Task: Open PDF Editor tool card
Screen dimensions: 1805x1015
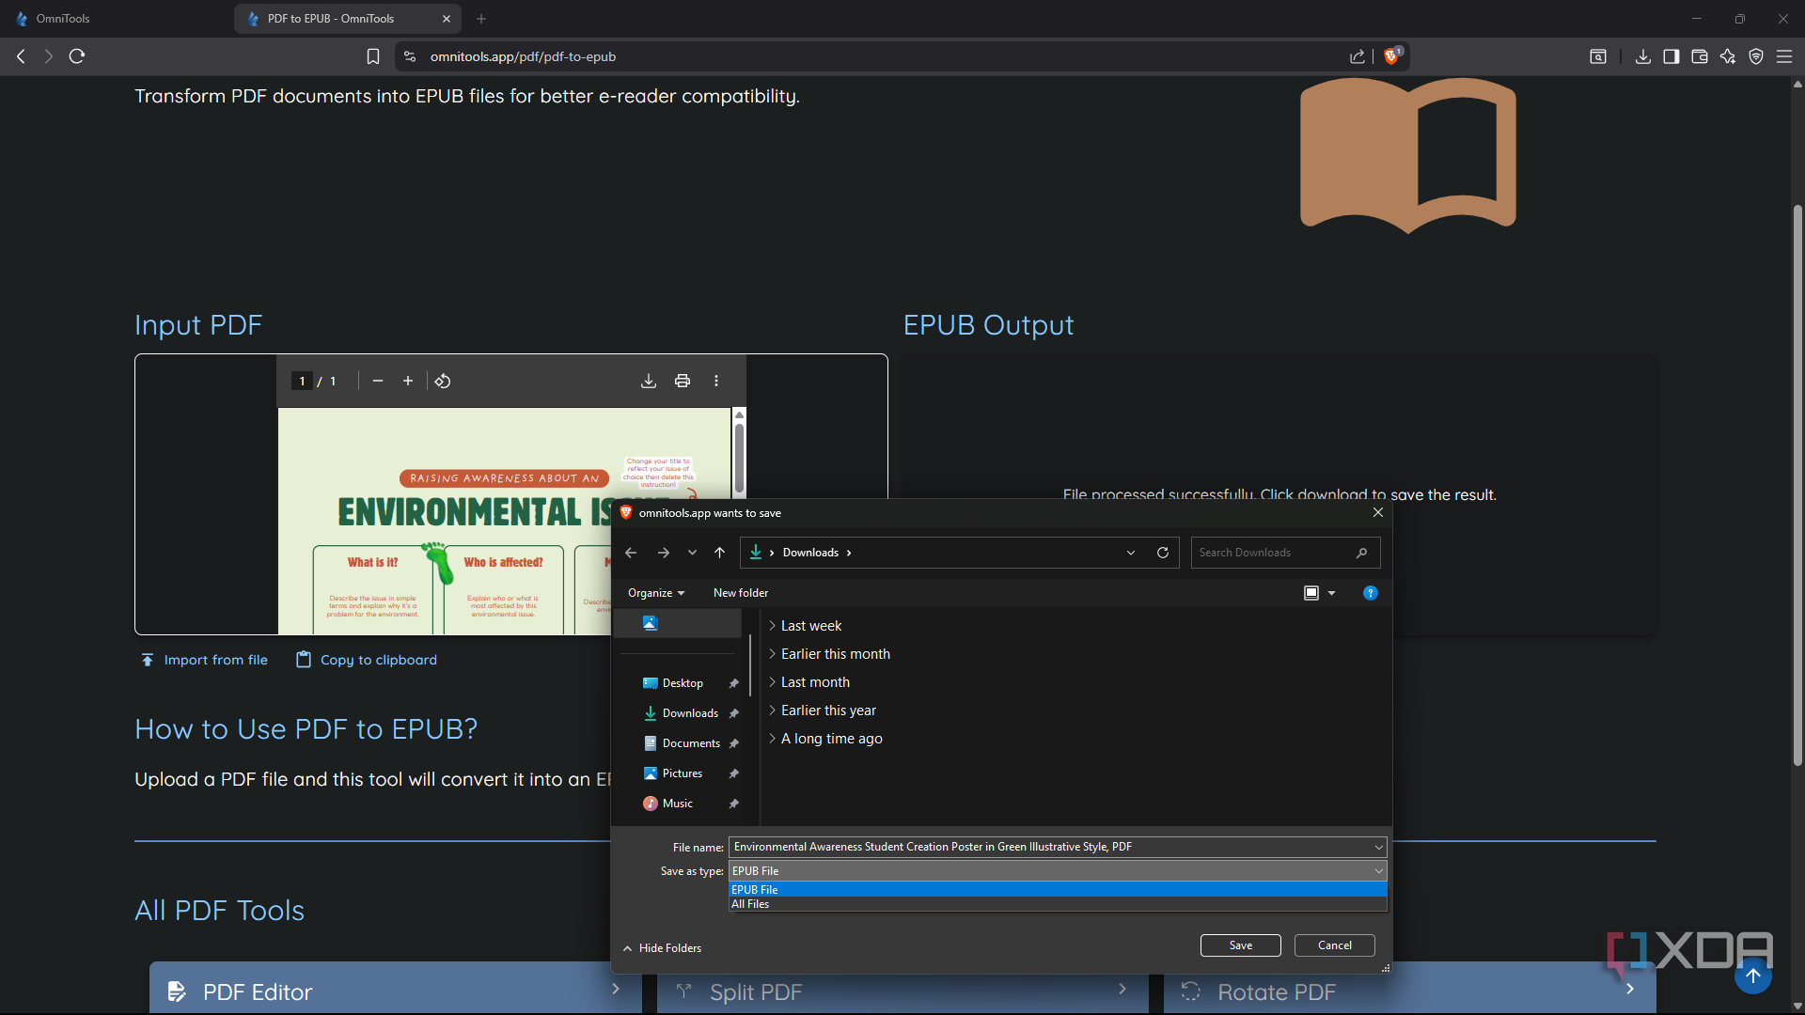Action: tap(395, 989)
